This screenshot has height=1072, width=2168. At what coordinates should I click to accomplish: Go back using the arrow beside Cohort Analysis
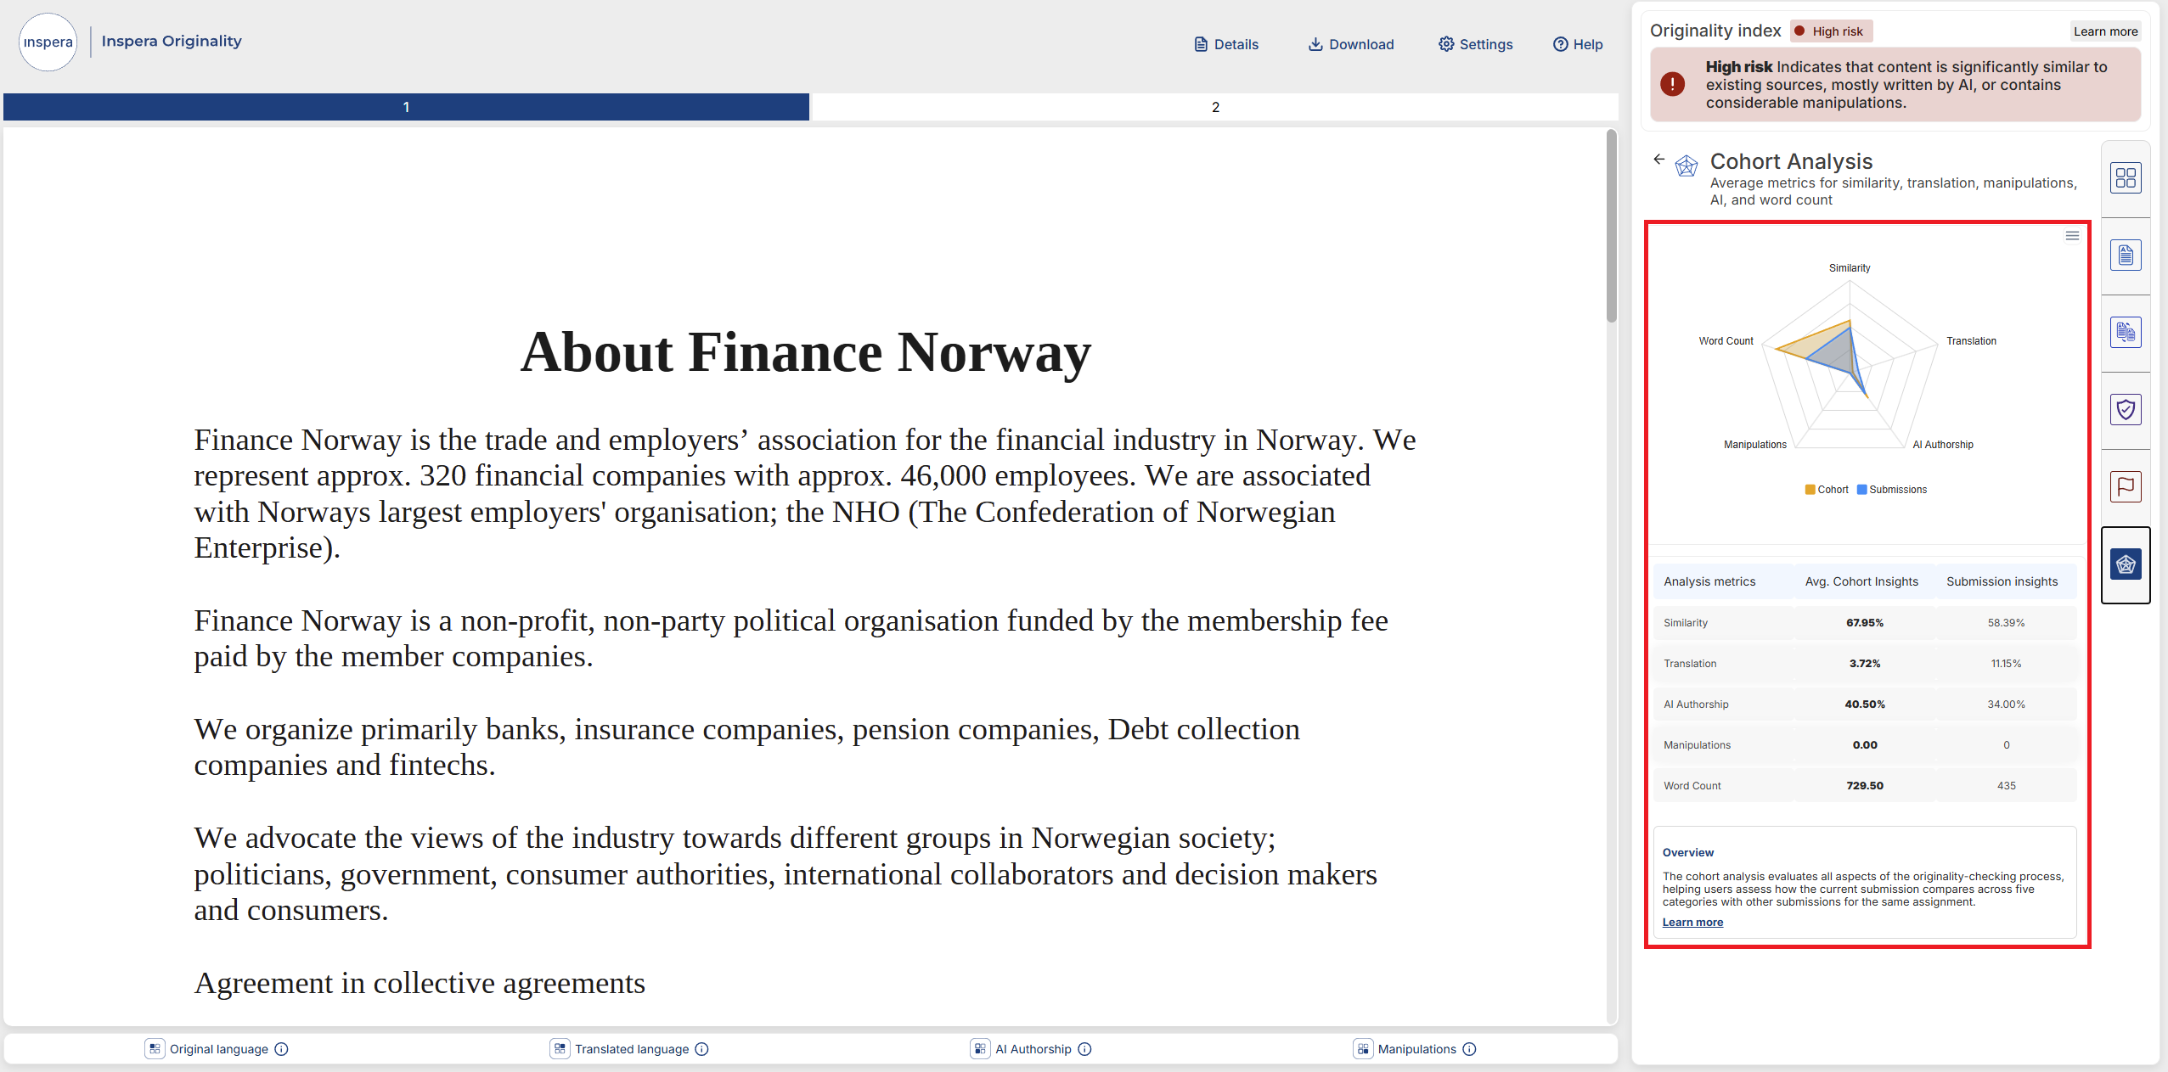click(x=1658, y=160)
